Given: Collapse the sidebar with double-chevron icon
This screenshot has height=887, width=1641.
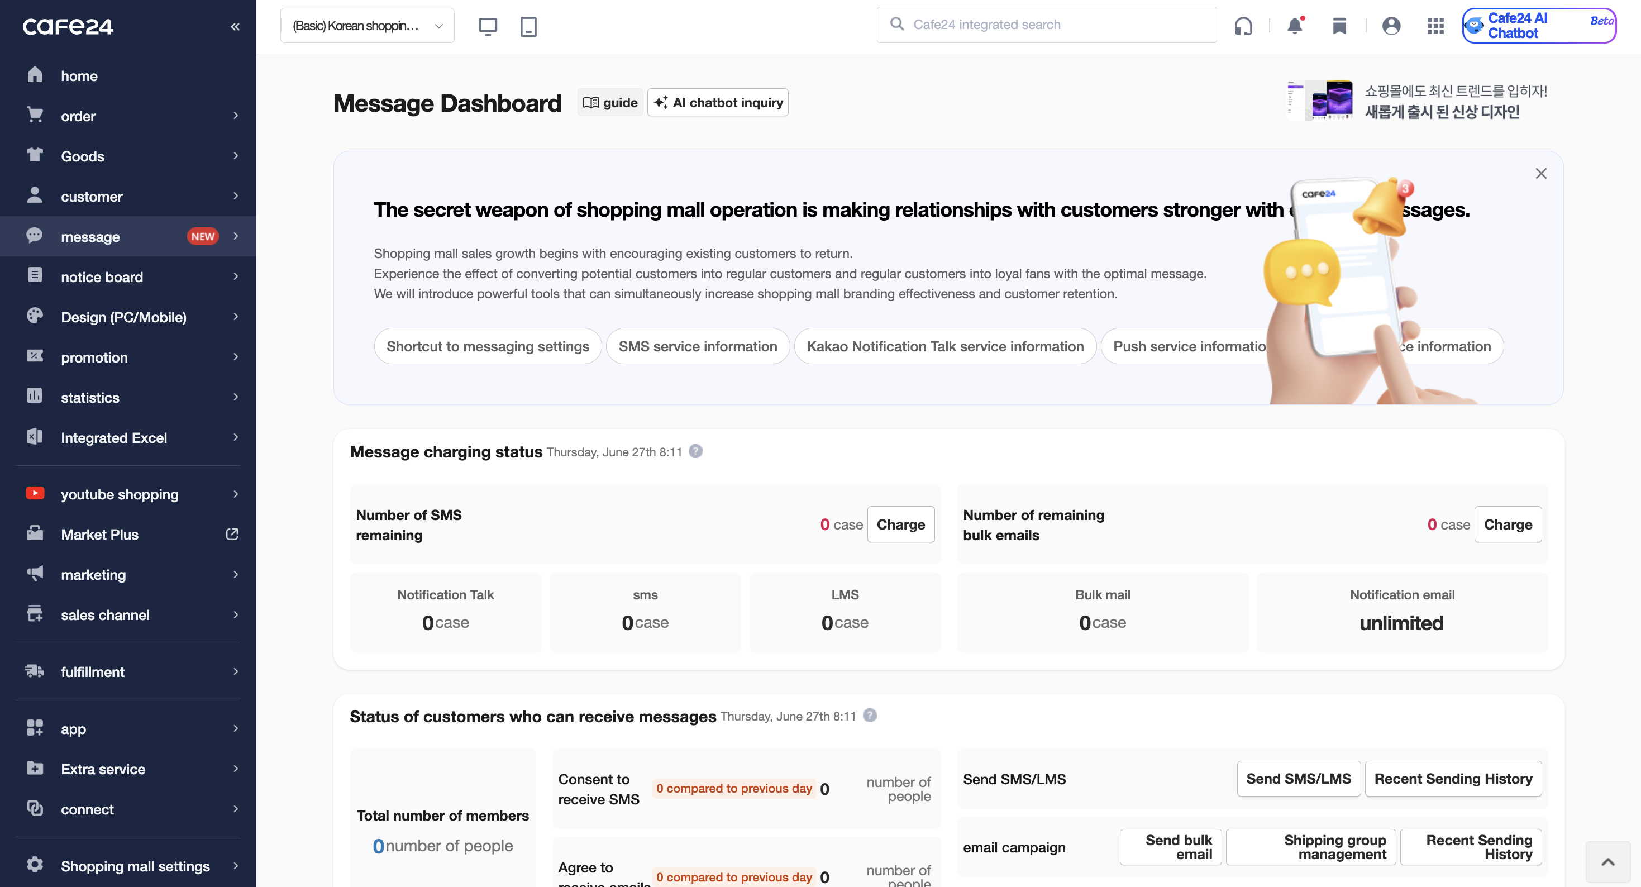Looking at the screenshot, I should click(x=235, y=27).
